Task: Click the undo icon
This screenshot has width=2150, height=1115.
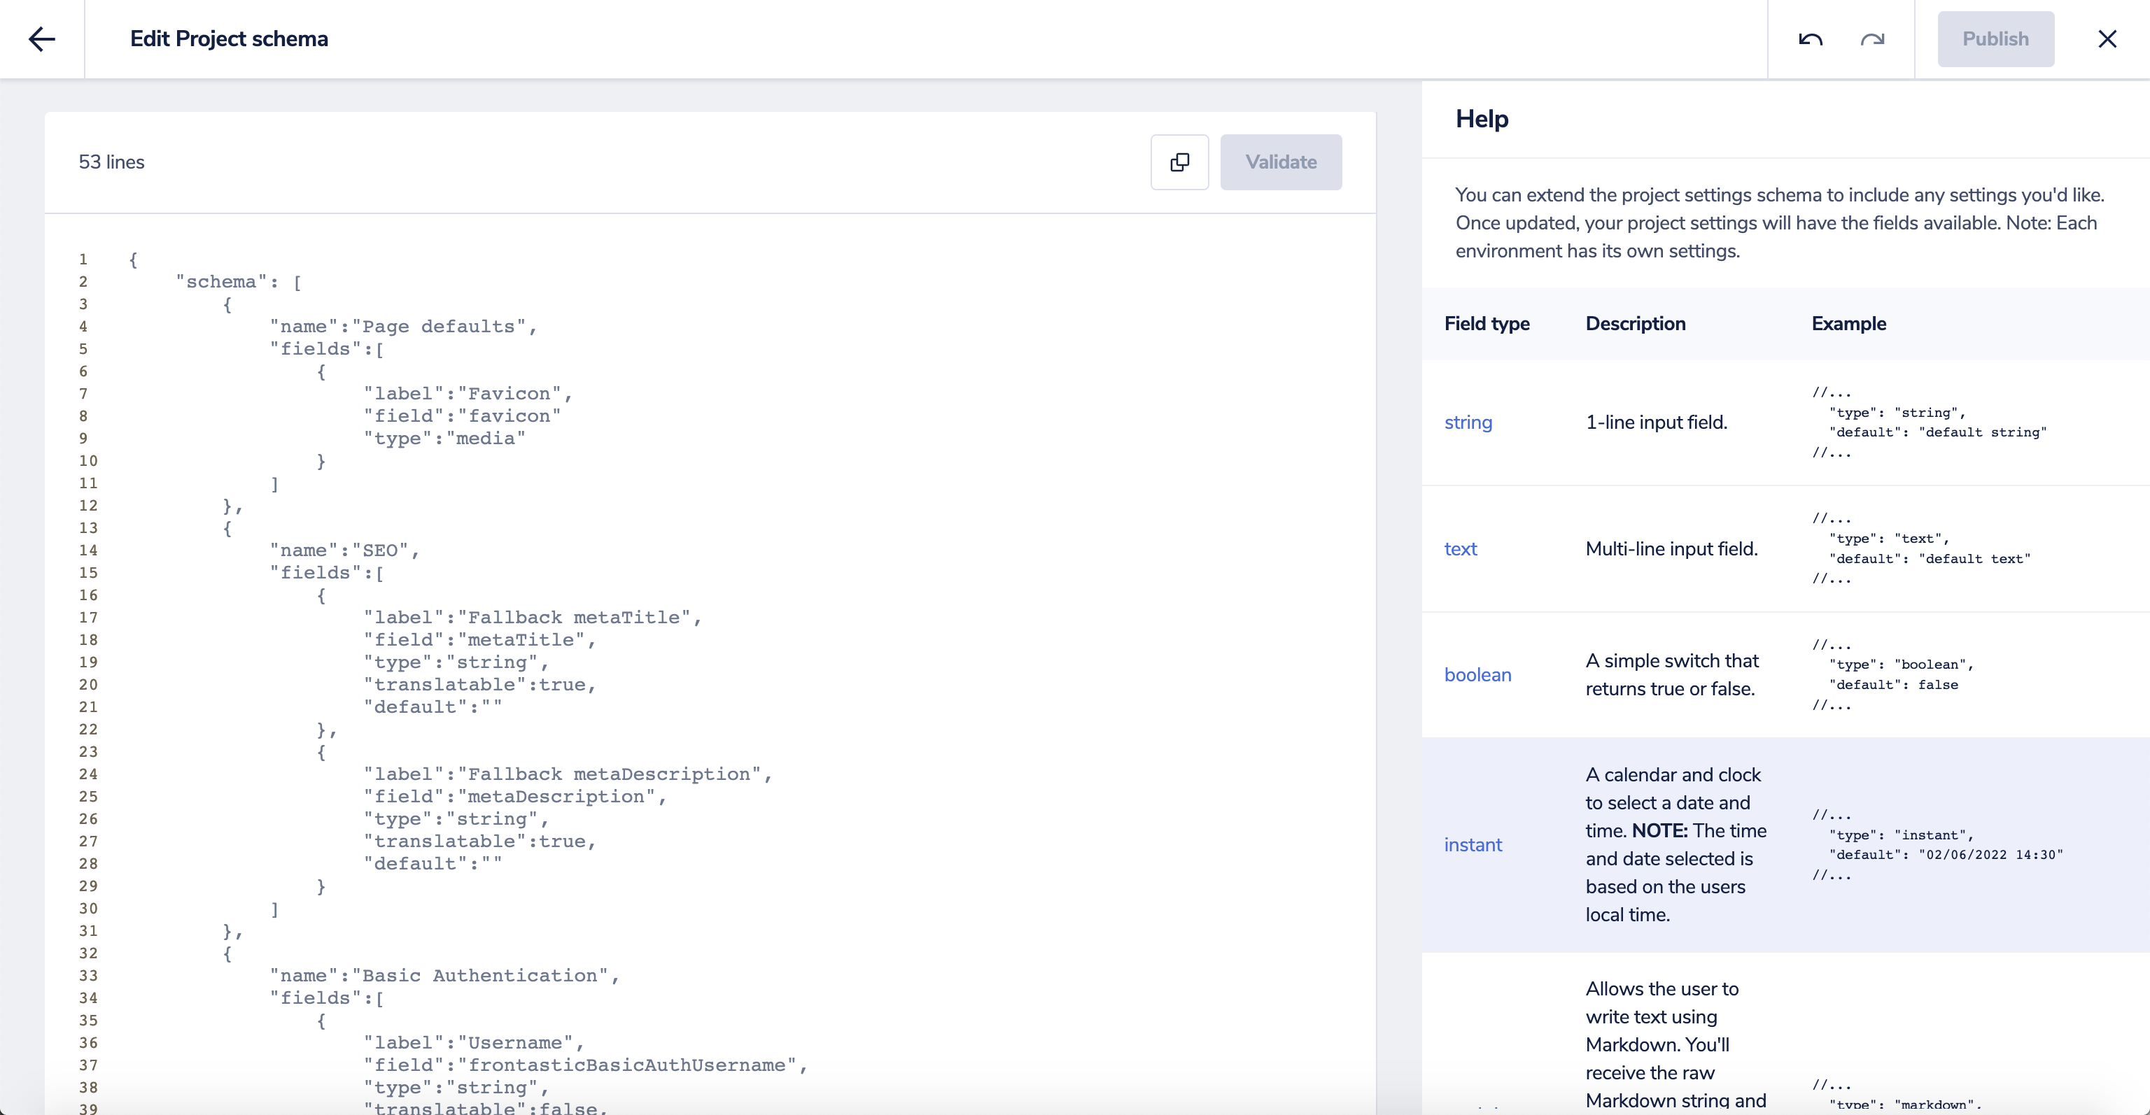Action: pos(1811,39)
